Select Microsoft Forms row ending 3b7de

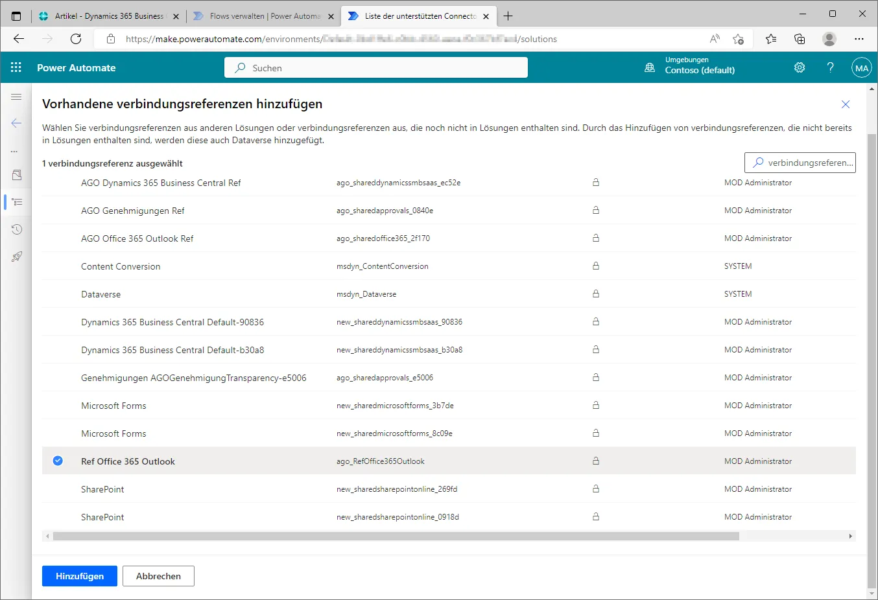point(449,406)
